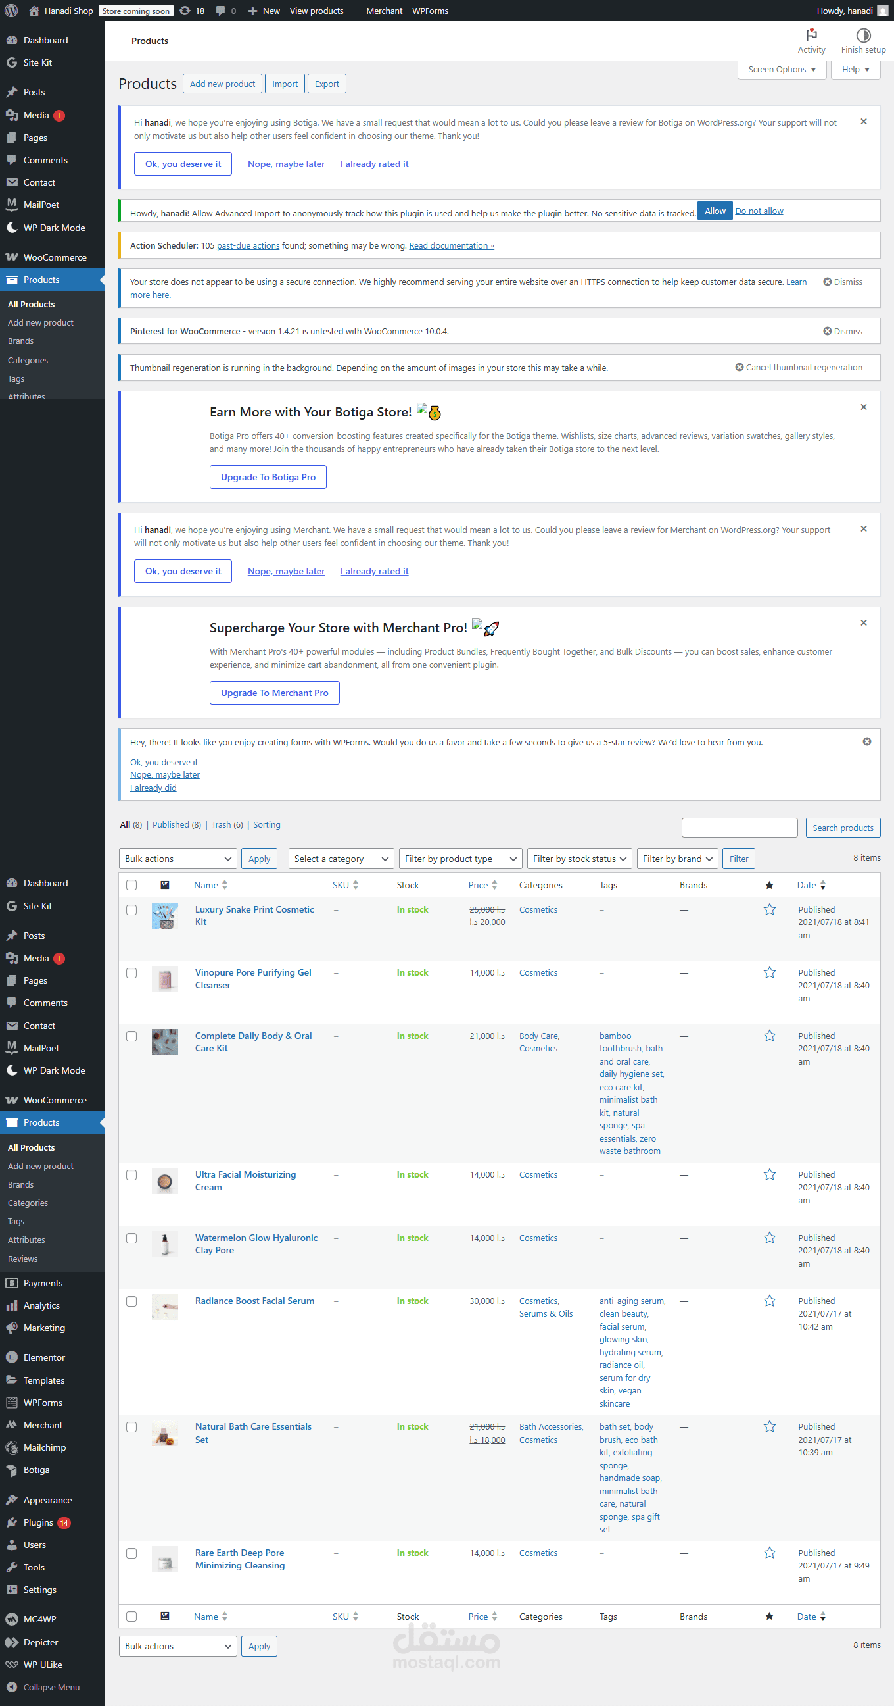Check the Rare Earth Deep Pore row
894x1706 pixels.
[131, 1553]
